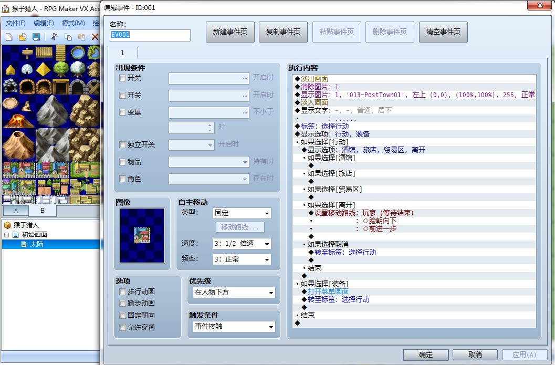Open the 类型 dropdown showing 固定
555x365 pixels.
pyautogui.click(x=242, y=213)
